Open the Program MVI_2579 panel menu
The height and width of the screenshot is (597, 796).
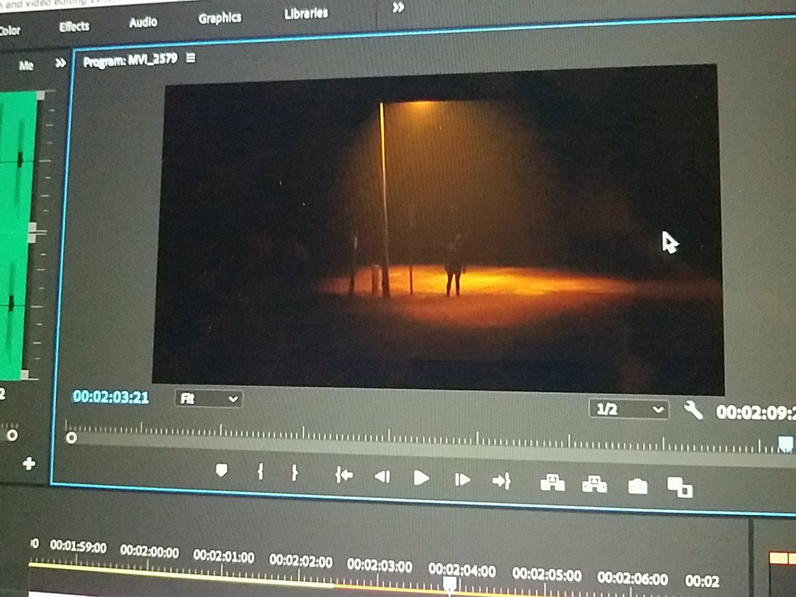tap(191, 58)
